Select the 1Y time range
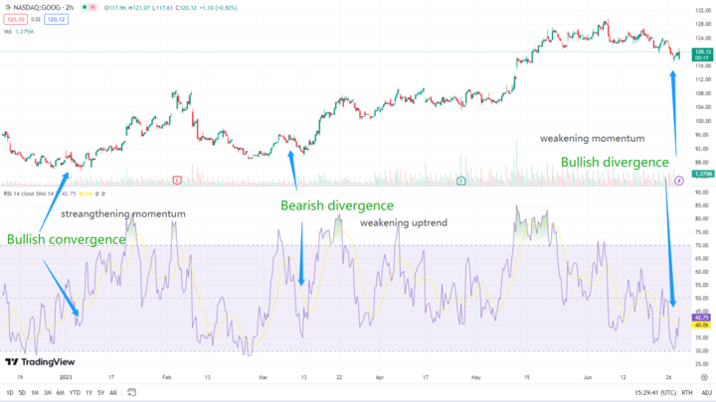The image size is (716, 402). coord(89,392)
